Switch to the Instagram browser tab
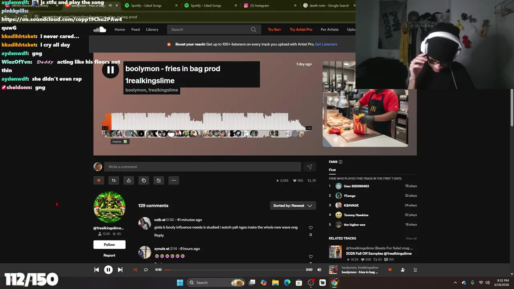Image resolution: width=514 pixels, height=289 pixels. [x=259, y=6]
